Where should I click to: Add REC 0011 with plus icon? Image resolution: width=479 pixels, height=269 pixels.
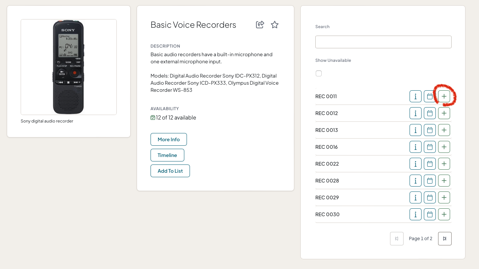coord(444,96)
